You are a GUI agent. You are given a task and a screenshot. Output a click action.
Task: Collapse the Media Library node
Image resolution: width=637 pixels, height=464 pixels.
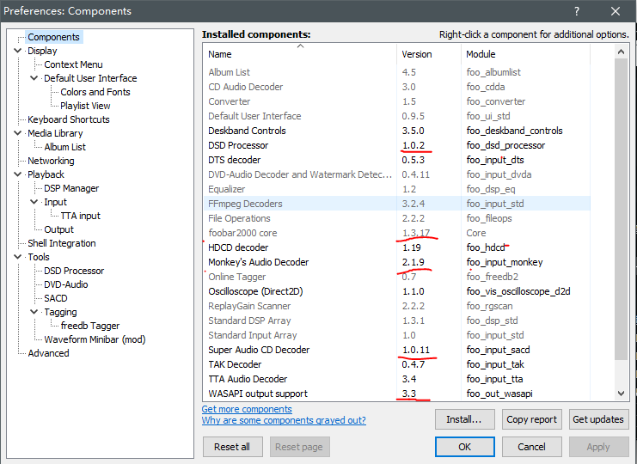point(18,133)
